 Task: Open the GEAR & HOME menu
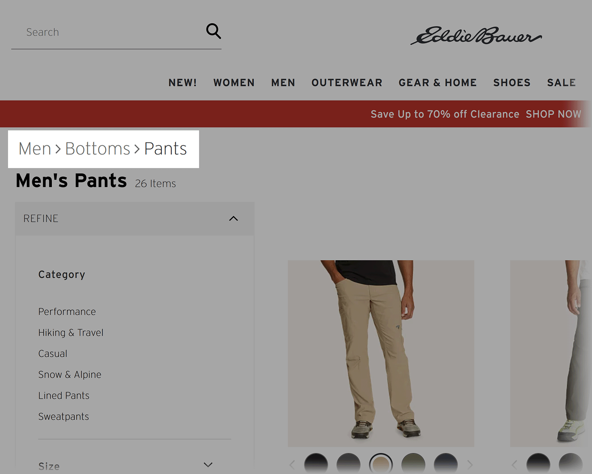pos(437,83)
